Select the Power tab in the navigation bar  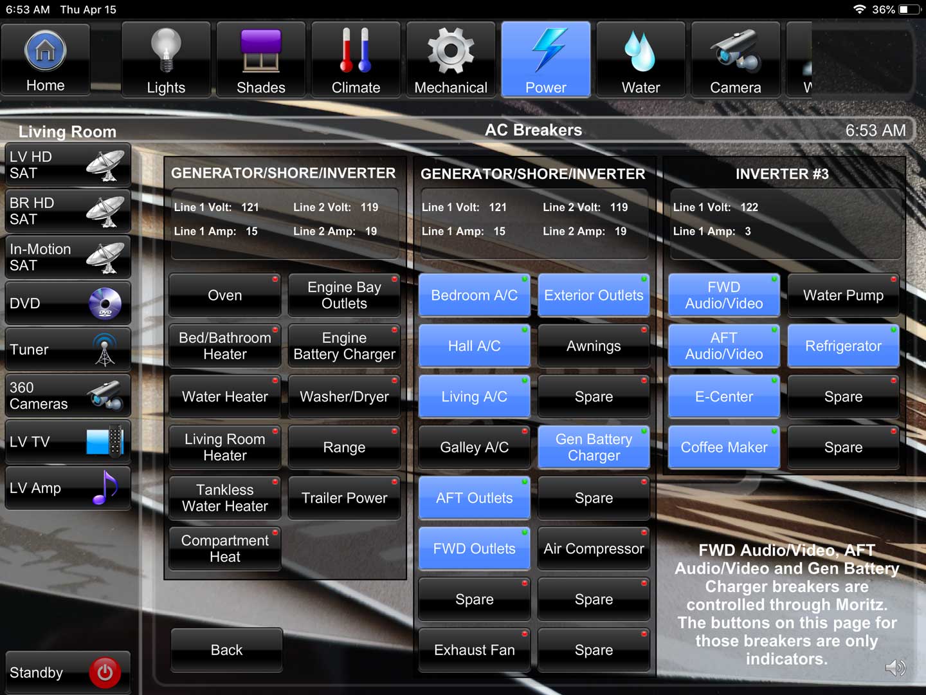[x=546, y=59]
